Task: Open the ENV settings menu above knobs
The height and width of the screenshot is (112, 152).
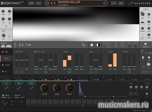Action: tap(130, 83)
